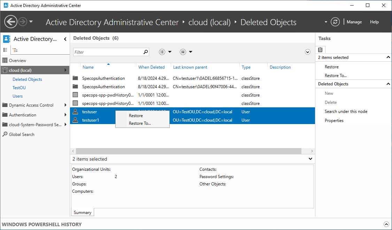Click the testuser1 user icon
Screen dimensions: 392x230
pos(75,120)
